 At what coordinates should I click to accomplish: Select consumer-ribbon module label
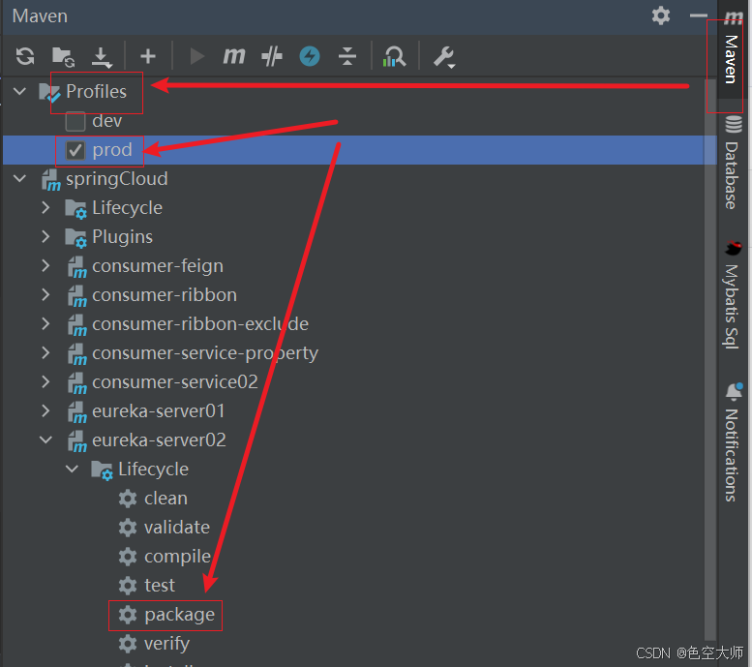[x=165, y=294]
